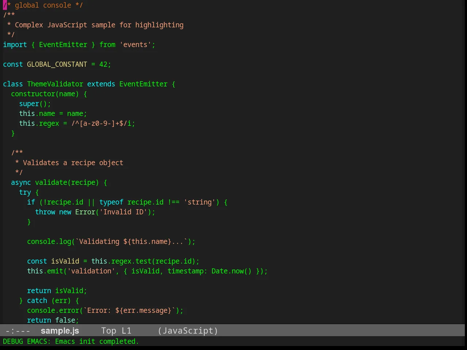The width and height of the screenshot is (467, 350).
Task: Click the (JavaScript) major mode indicator
Action: click(x=188, y=331)
